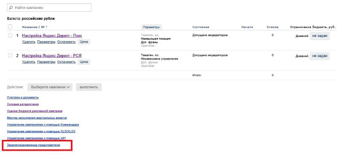Open the 'Выберите кампании' action dropdown
The width and height of the screenshot is (337, 155).
coord(50,87)
